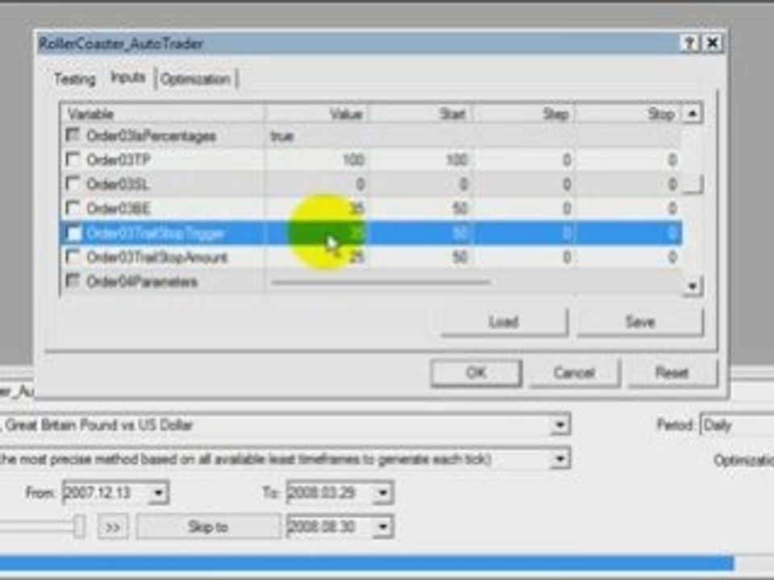Click the Order03TP Start cell 100
Screen dimensions: 774x580
pyautogui.click(x=419, y=159)
